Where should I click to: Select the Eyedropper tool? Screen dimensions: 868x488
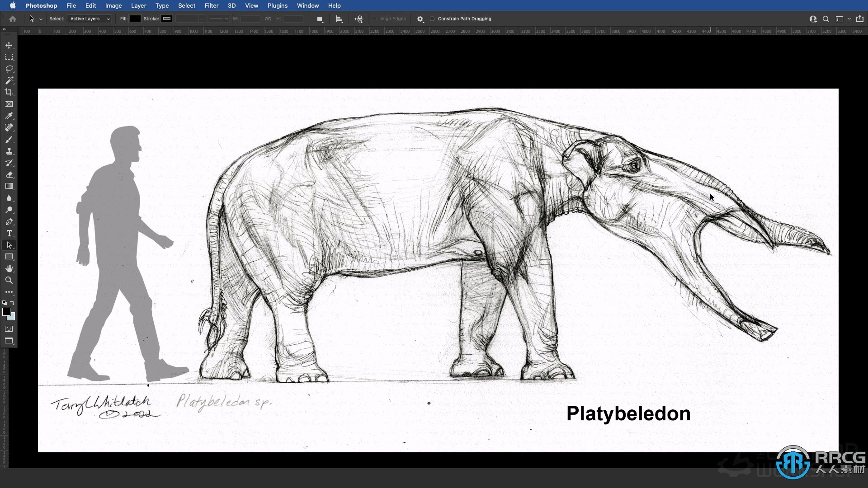point(9,116)
